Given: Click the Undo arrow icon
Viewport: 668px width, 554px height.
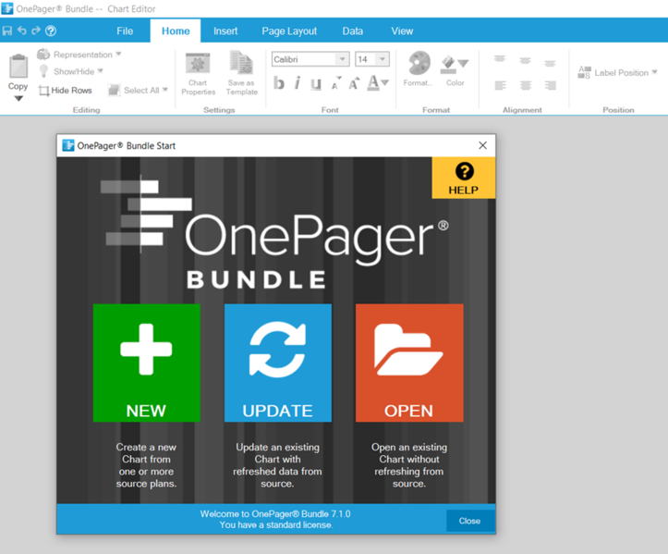Looking at the screenshot, I should coord(22,31).
